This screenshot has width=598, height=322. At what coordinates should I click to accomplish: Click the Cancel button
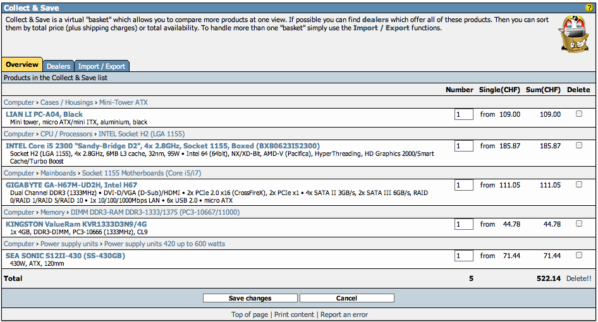click(x=346, y=298)
